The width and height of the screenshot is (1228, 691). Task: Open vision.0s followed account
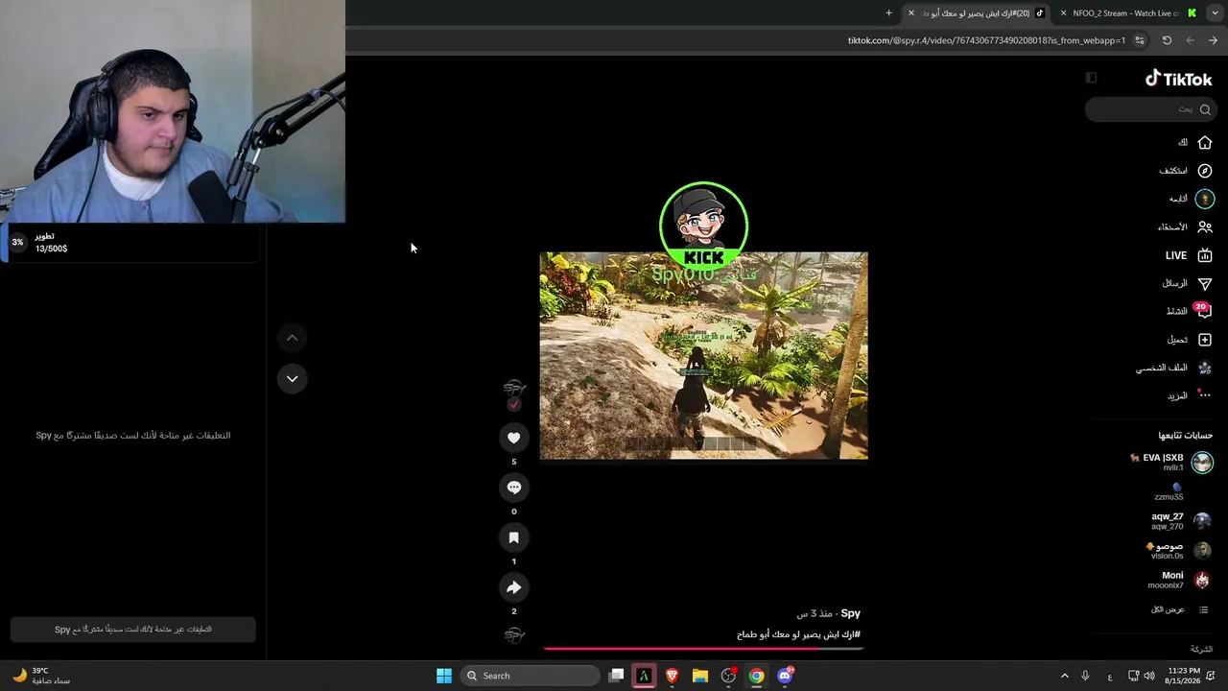[x=1180, y=551]
